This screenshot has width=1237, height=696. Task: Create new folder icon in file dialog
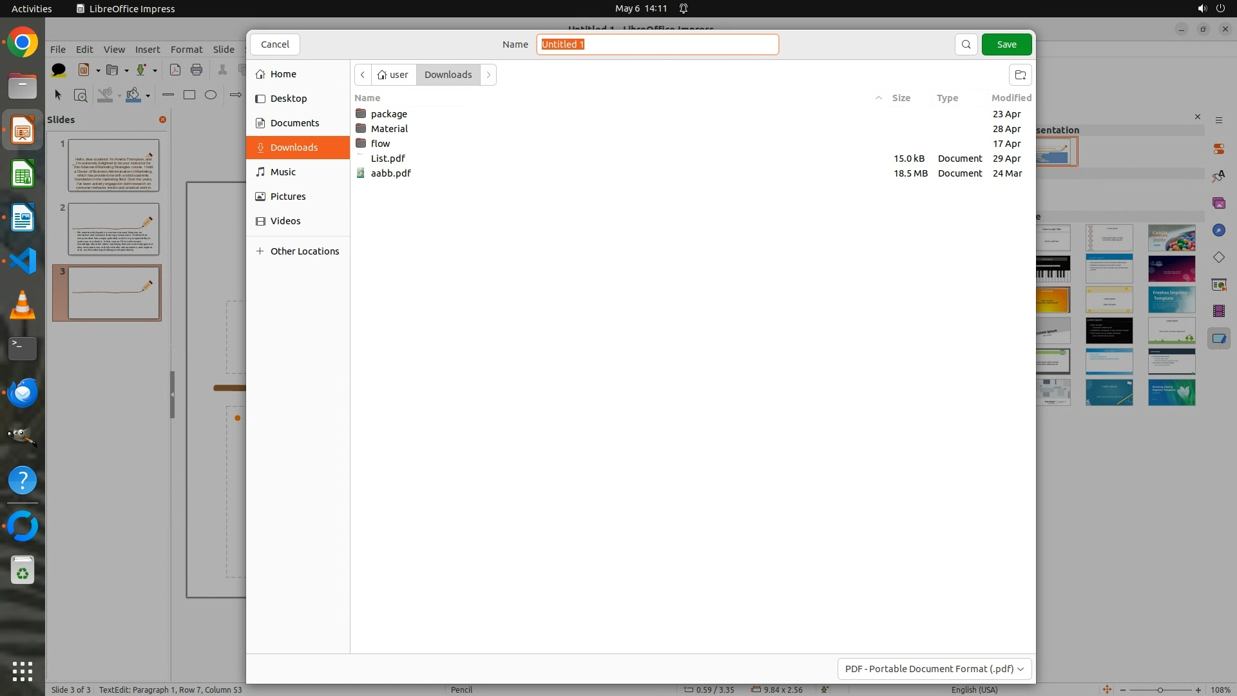[x=1020, y=75]
